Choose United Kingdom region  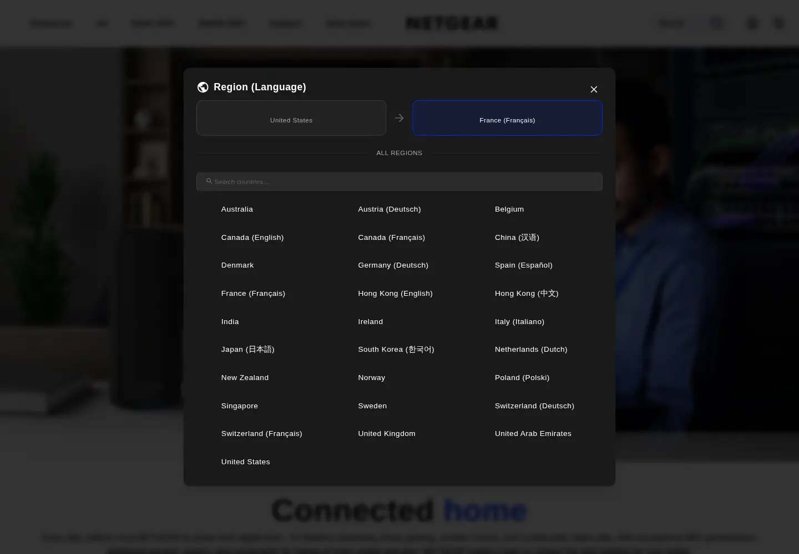tap(387, 434)
